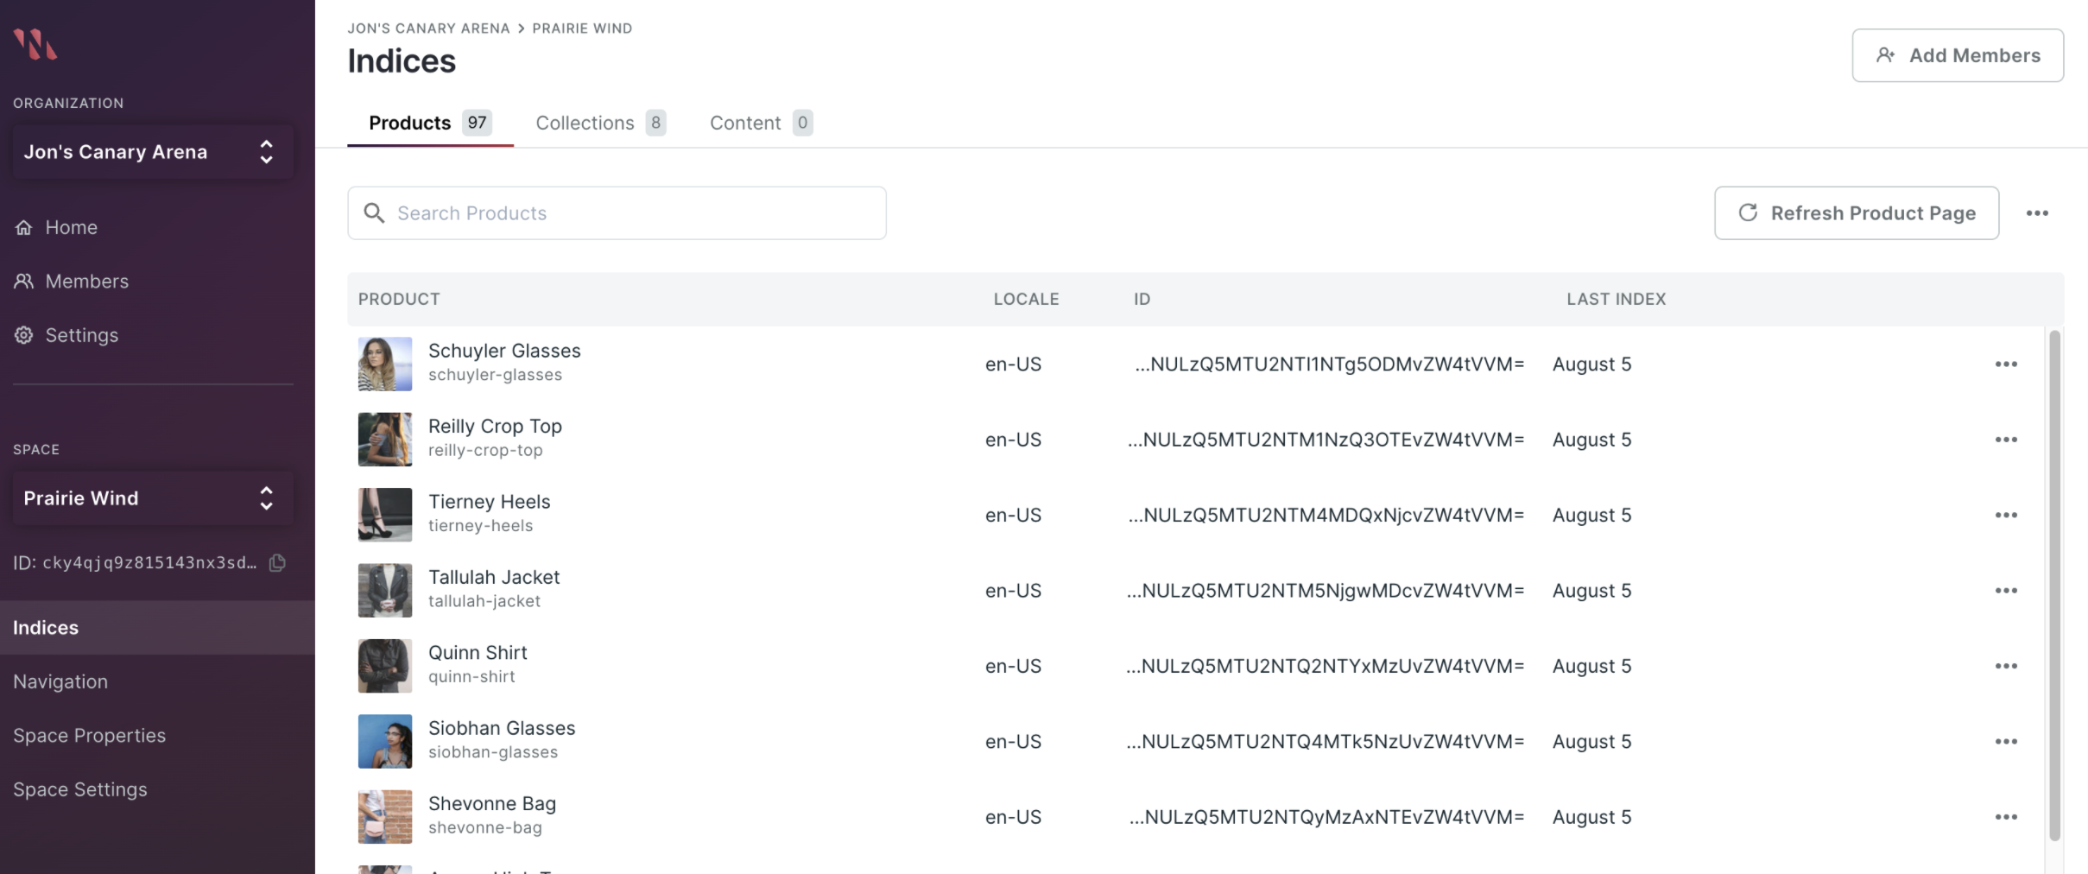2088x874 pixels.
Task: Switch to the Collections tab
Action: pyautogui.click(x=601, y=123)
